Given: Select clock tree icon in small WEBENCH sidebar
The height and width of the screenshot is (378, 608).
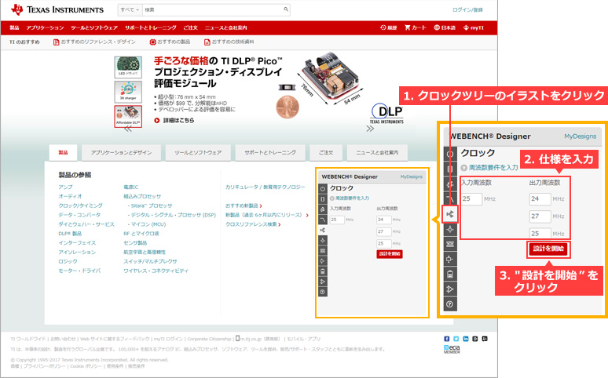Looking at the screenshot, I should coord(323,230).
